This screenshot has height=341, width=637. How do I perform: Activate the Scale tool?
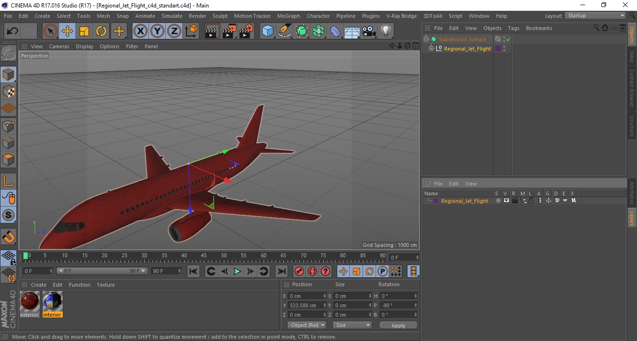(84, 31)
